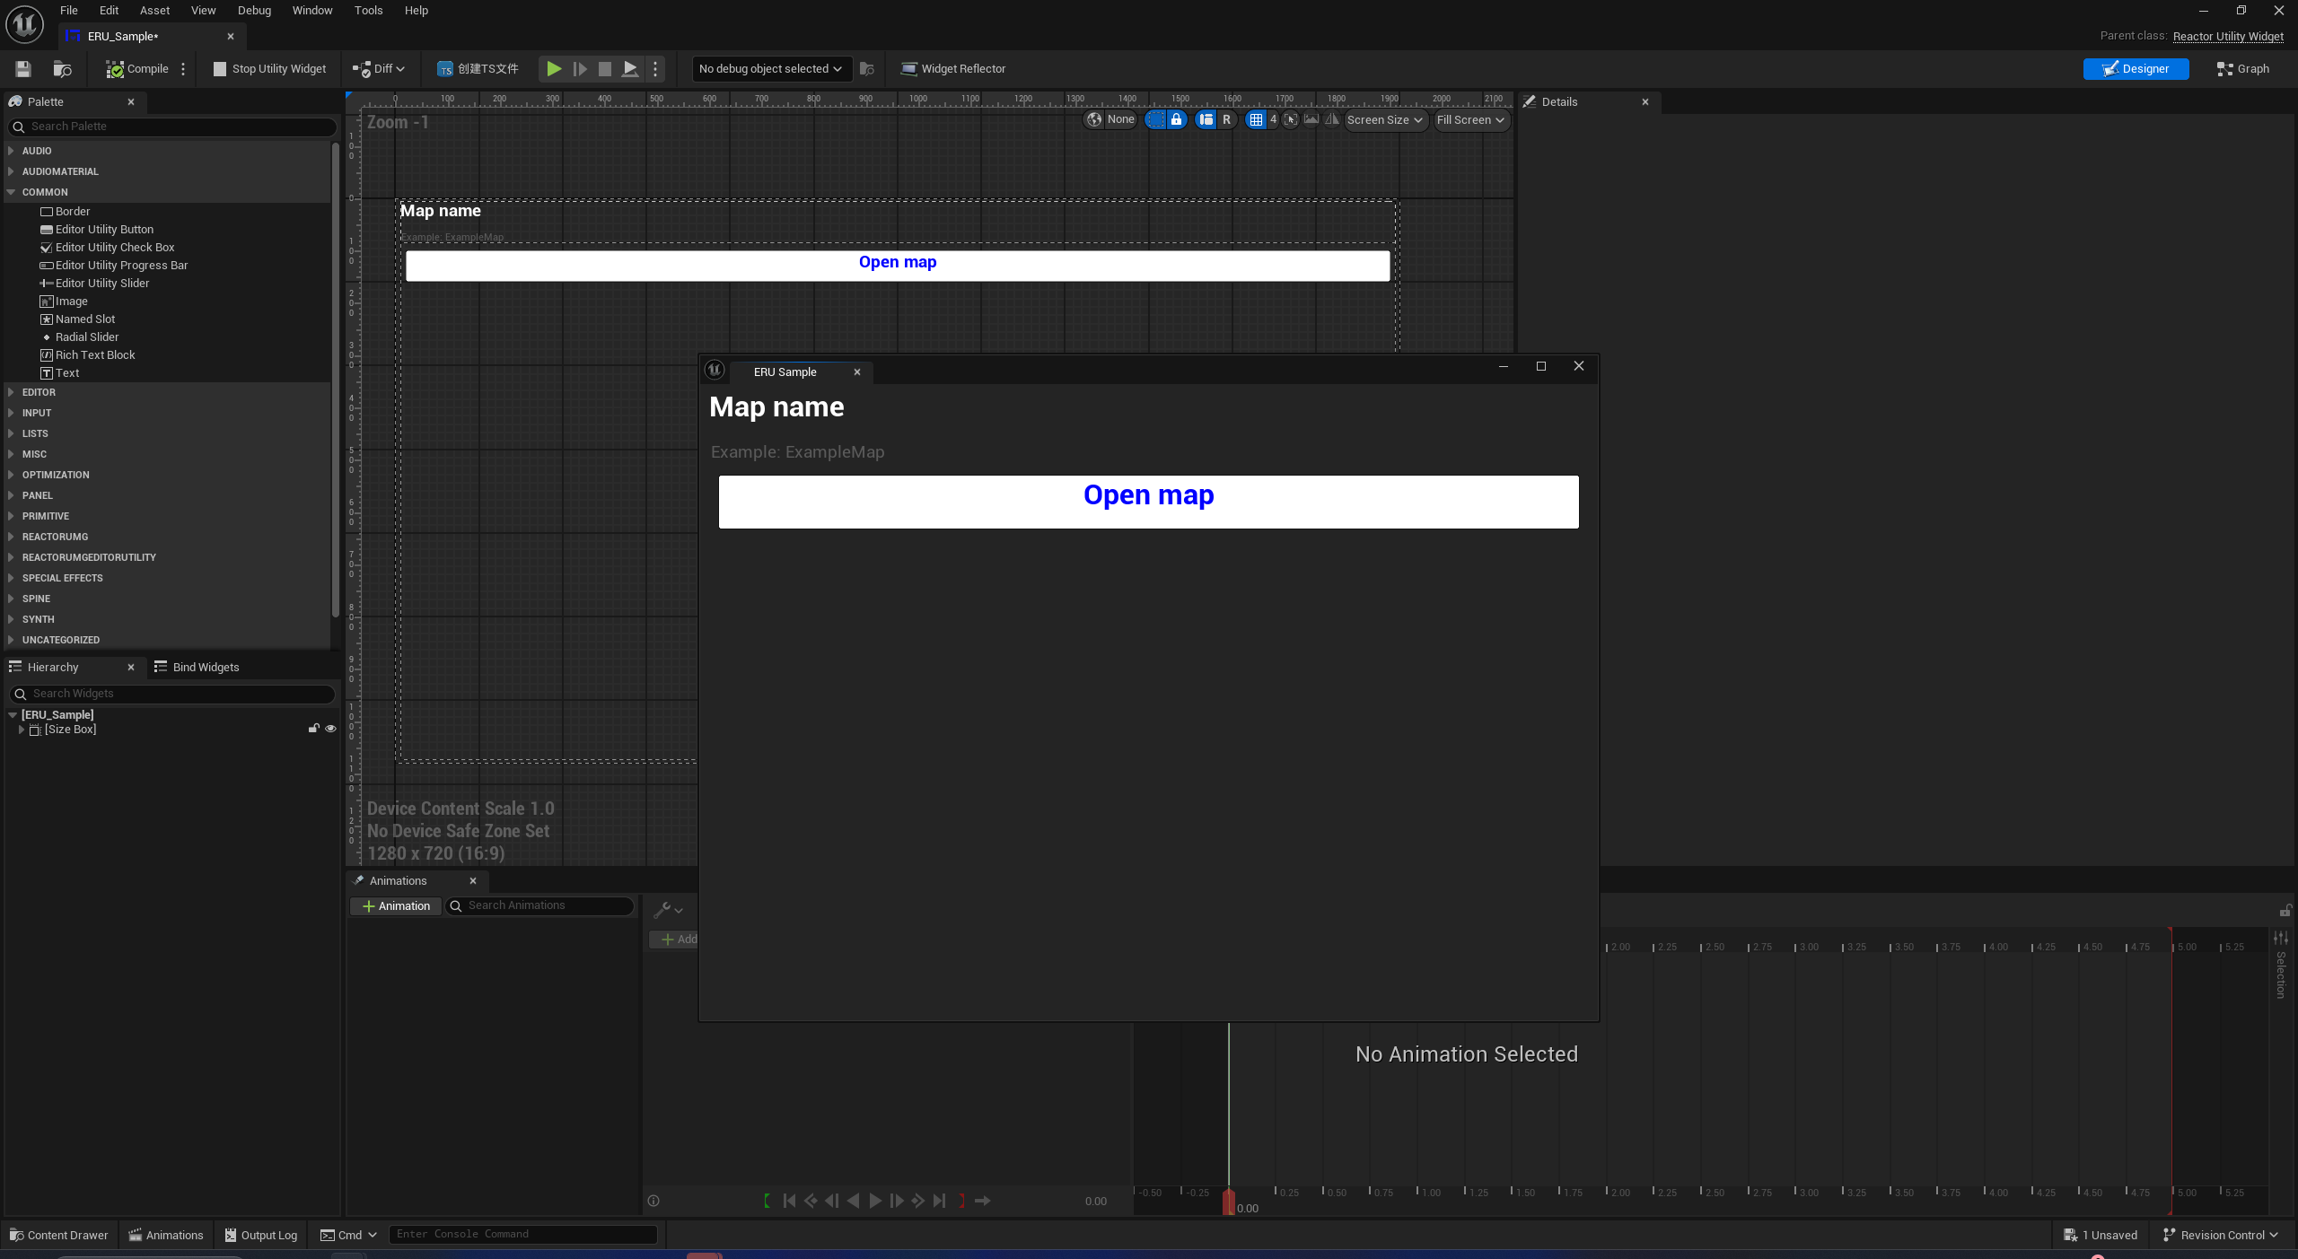This screenshot has height=1259, width=2298.
Task: Toggle grid snapping in designer viewport
Action: [x=1256, y=119]
